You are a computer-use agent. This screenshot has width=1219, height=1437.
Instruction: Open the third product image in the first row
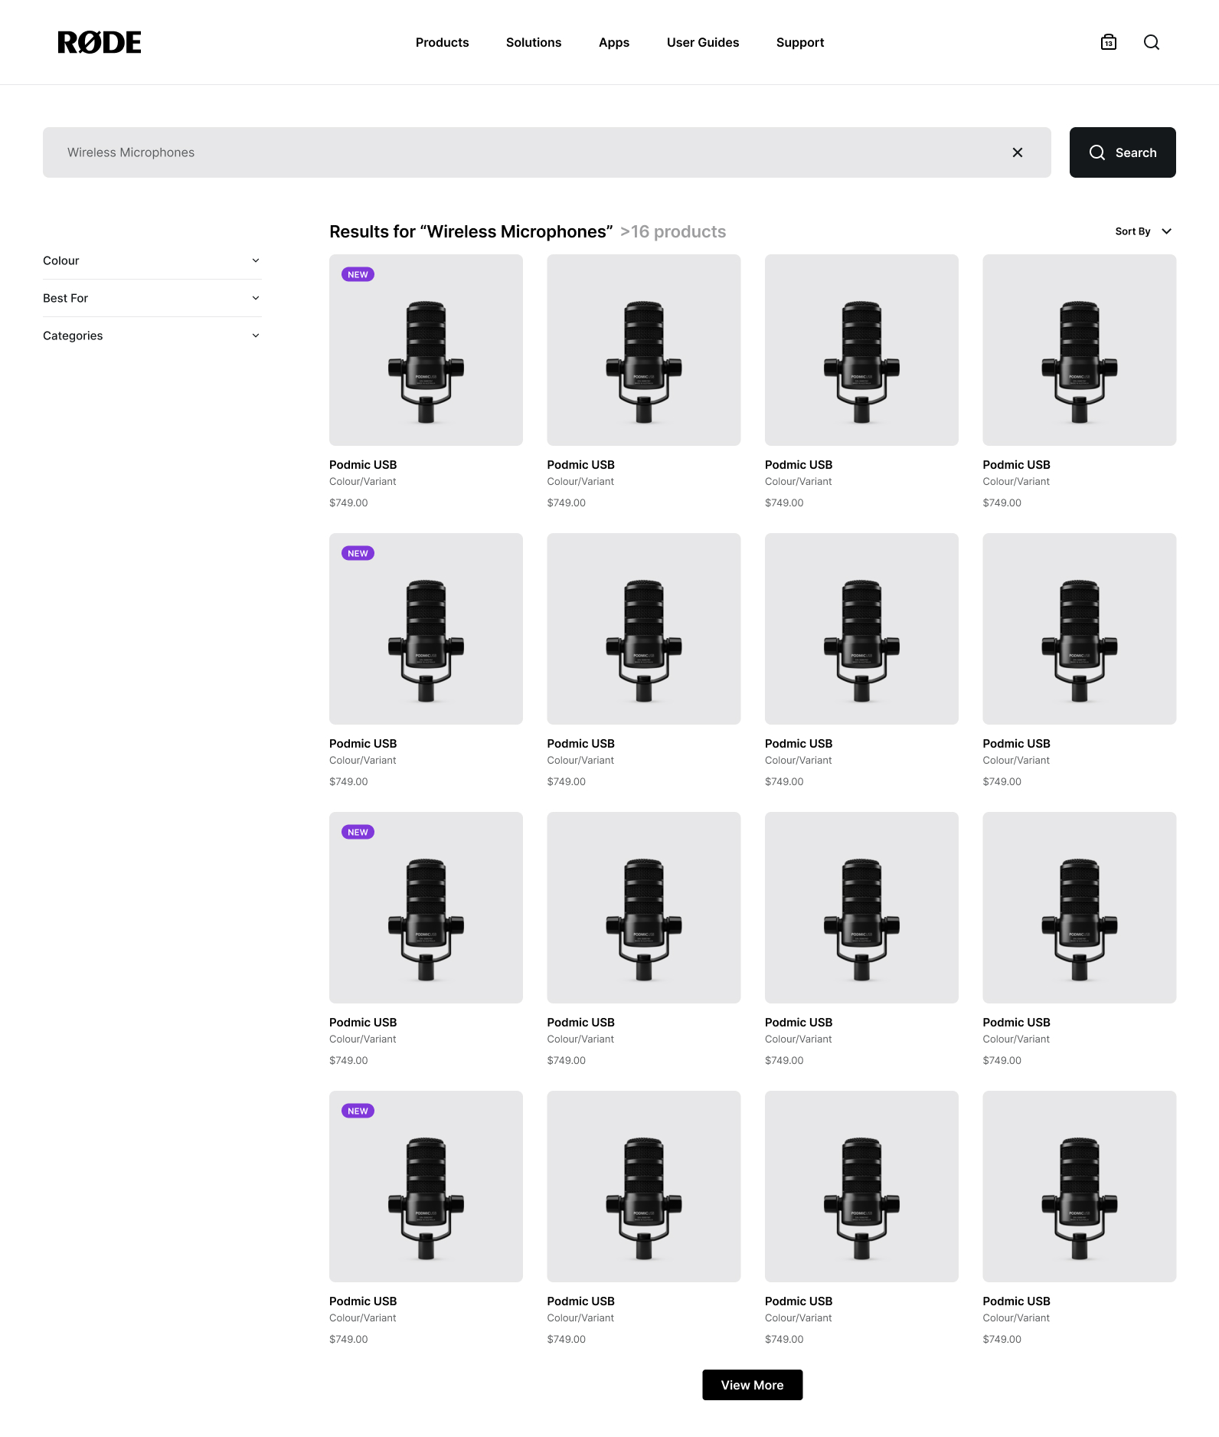coord(861,350)
